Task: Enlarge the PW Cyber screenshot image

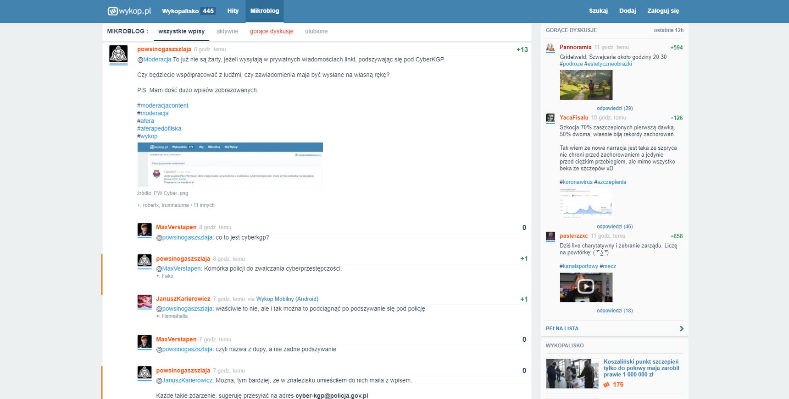Action: 230,165
